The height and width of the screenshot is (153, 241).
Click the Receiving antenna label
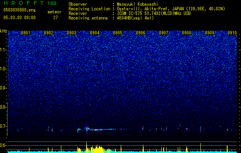[x=88, y=18]
